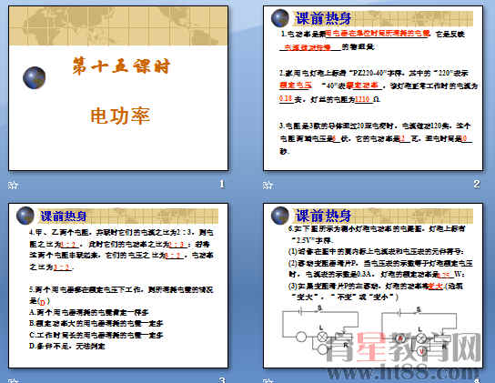Click the red answer D on slide 3
Viewport: 495px width, 383px height.
(x=42, y=302)
